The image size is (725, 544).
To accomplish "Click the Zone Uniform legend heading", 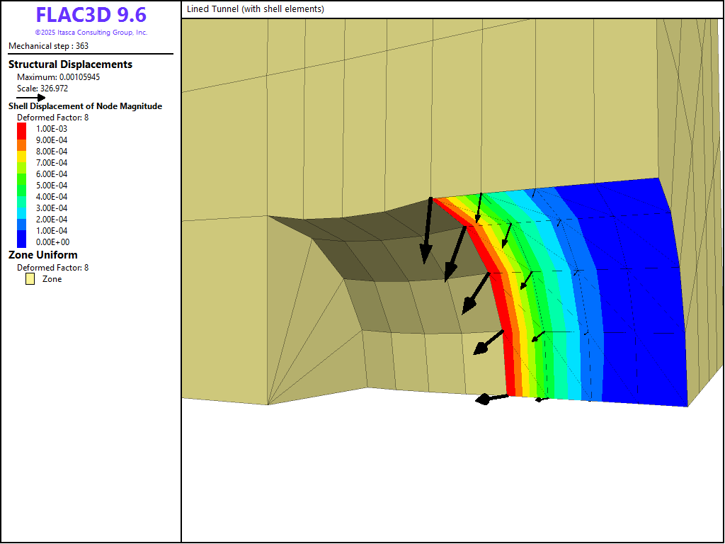I will point(43,255).
